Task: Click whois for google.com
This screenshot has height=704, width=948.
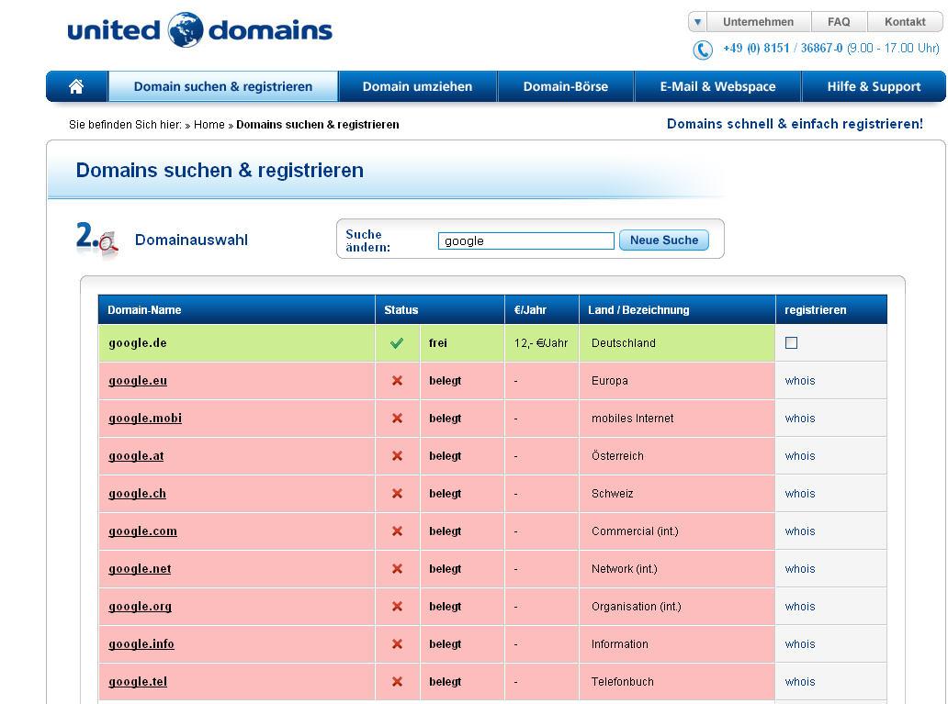Action: tap(800, 531)
